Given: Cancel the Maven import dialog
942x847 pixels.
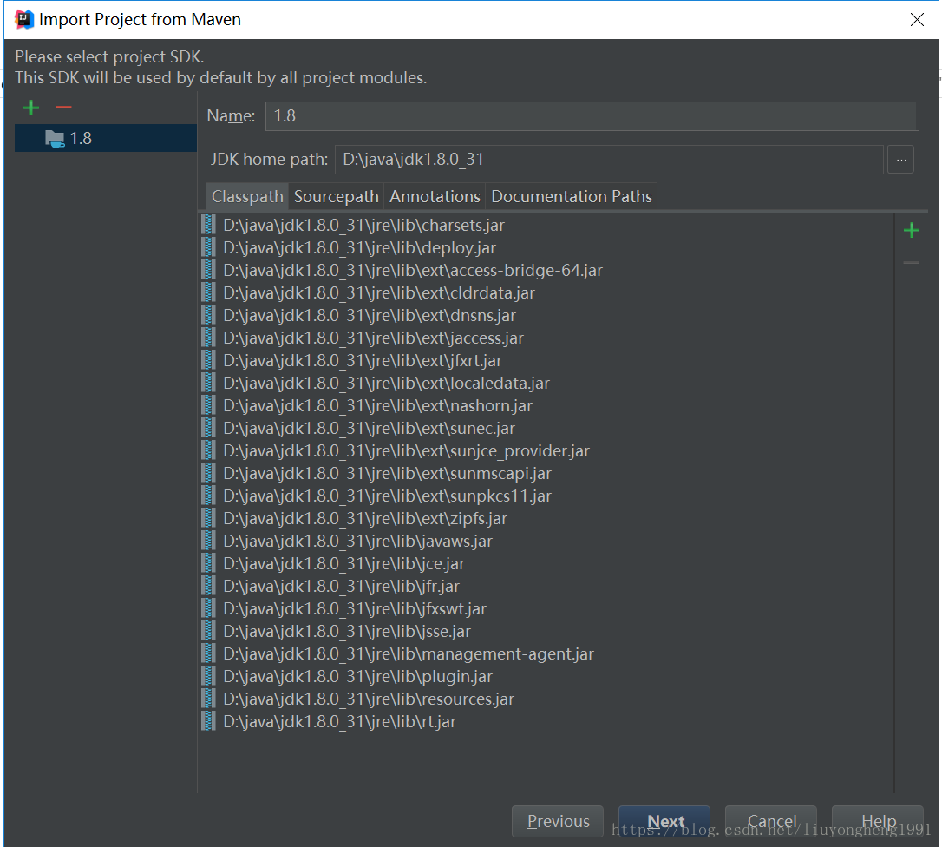Looking at the screenshot, I should pyautogui.click(x=771, y=821).
